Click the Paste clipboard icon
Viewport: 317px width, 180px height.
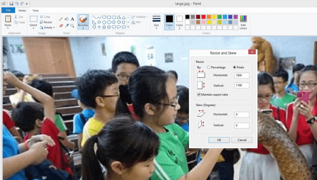pos(8,19)
